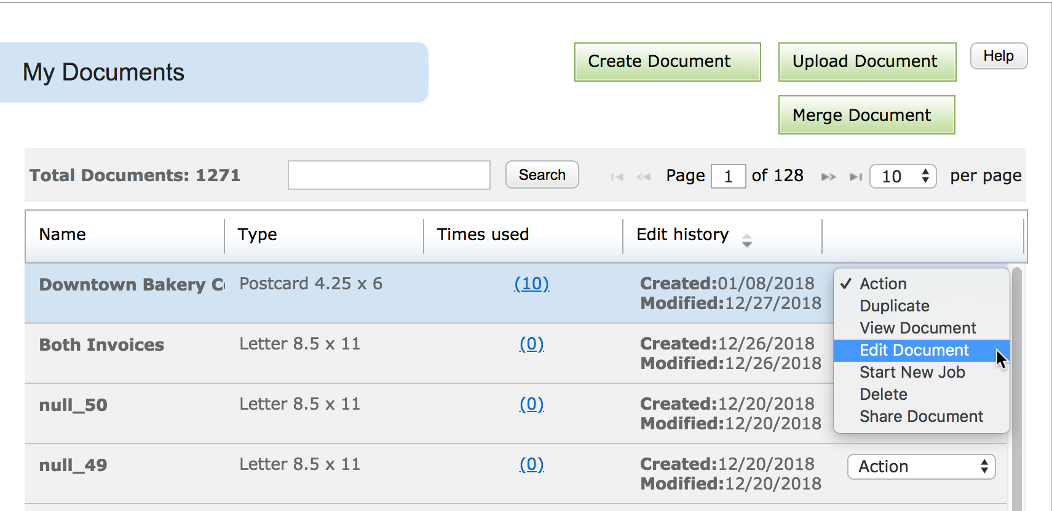Open the (10) times used link

click(532, 284)
